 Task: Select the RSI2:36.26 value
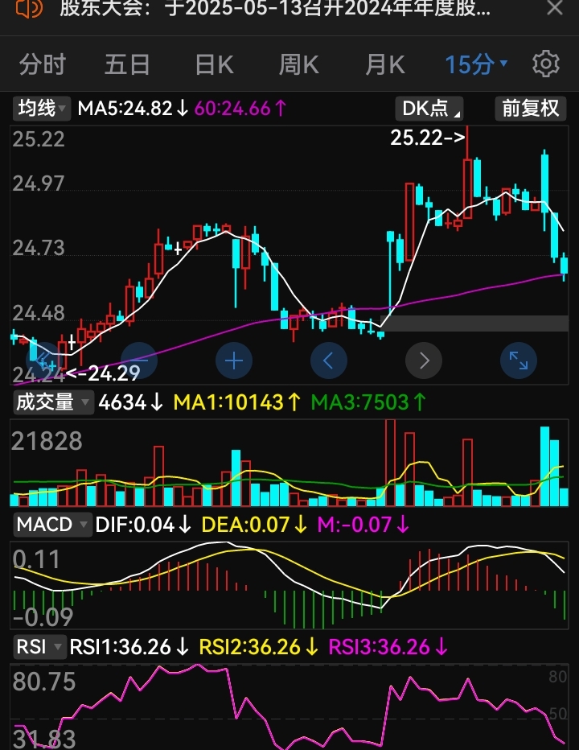[259, 647]
